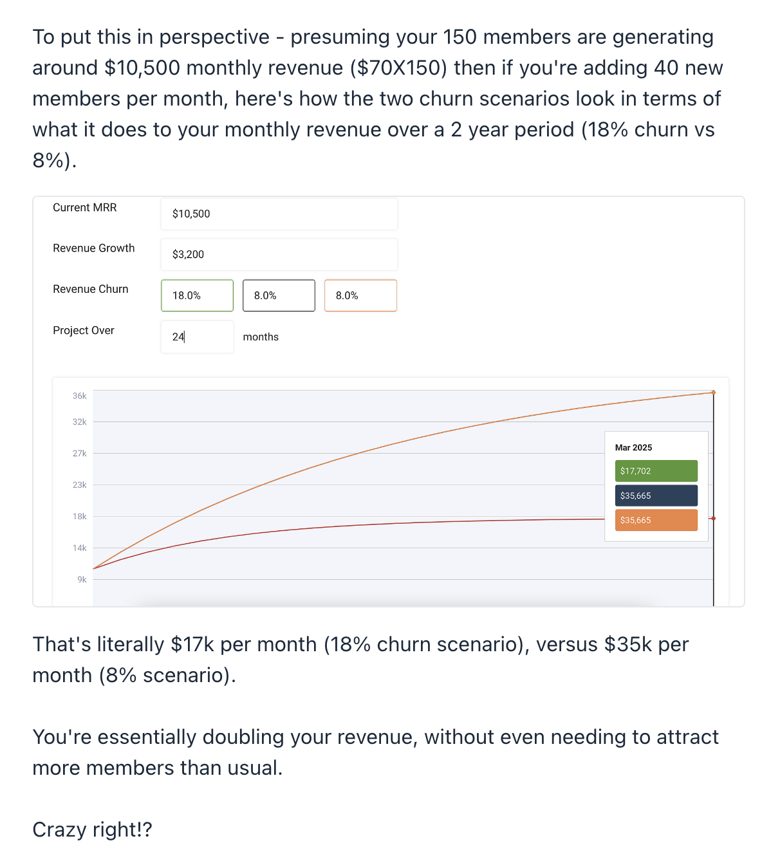Select the dark-bordered 8.0% churn field

279,295
